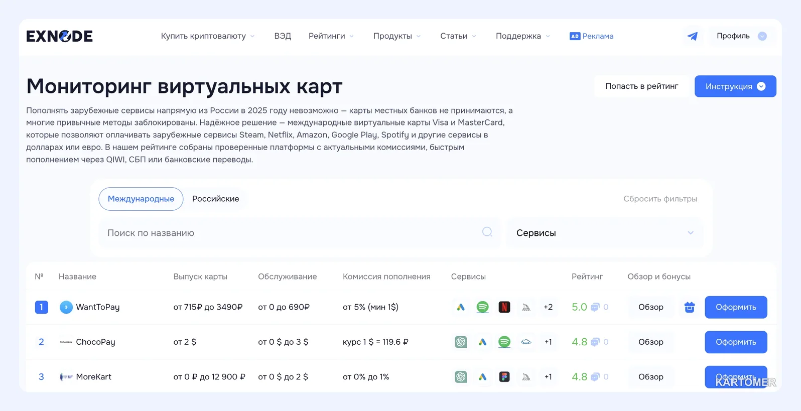
Task: Click the gift bonus icon for WantToPay
Action: point(690,307)
